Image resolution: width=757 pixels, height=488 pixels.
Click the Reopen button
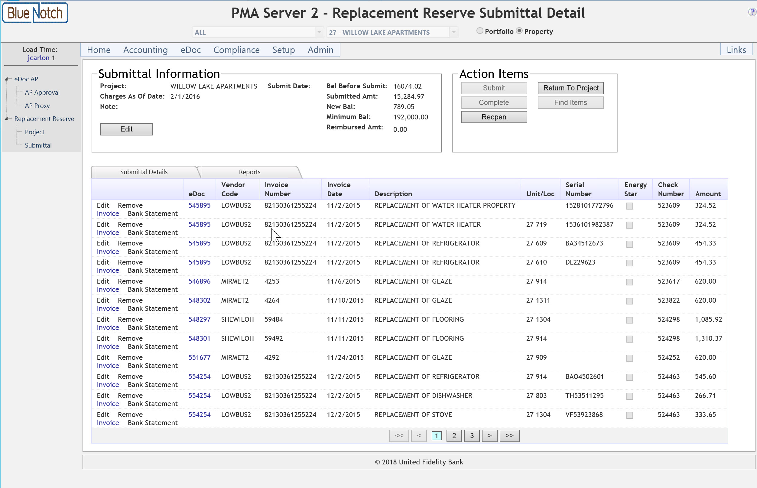tap(493, 117)
